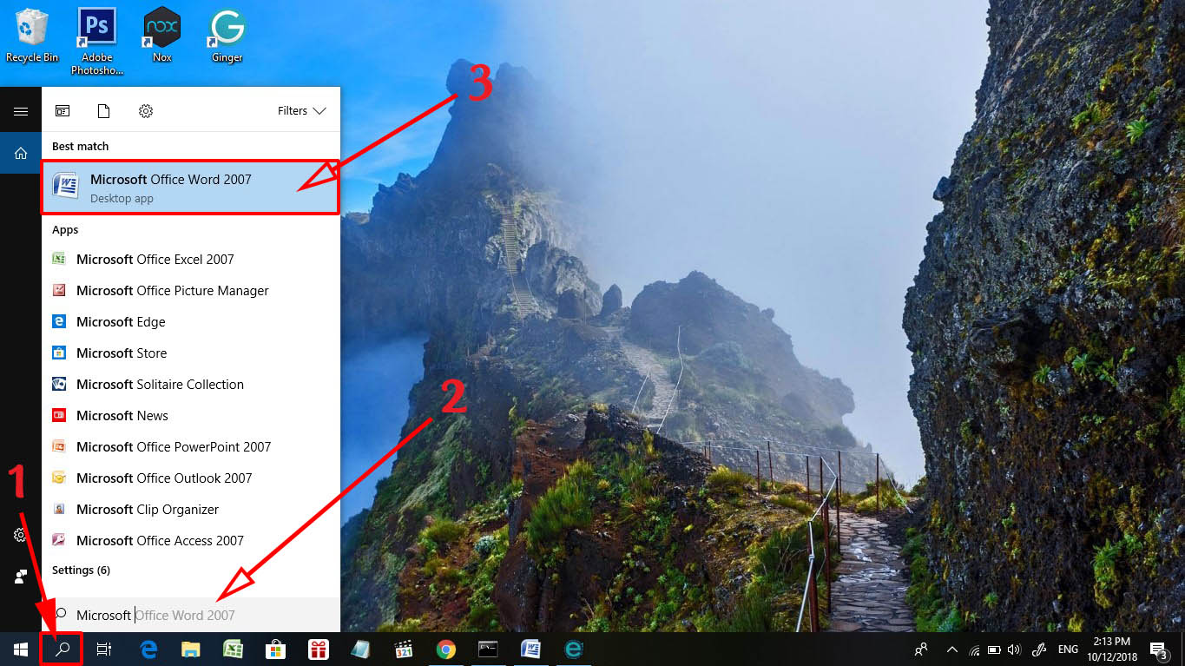Expand the Settings (6) results group
This screenshot has width=1185, height=666.
81,570
